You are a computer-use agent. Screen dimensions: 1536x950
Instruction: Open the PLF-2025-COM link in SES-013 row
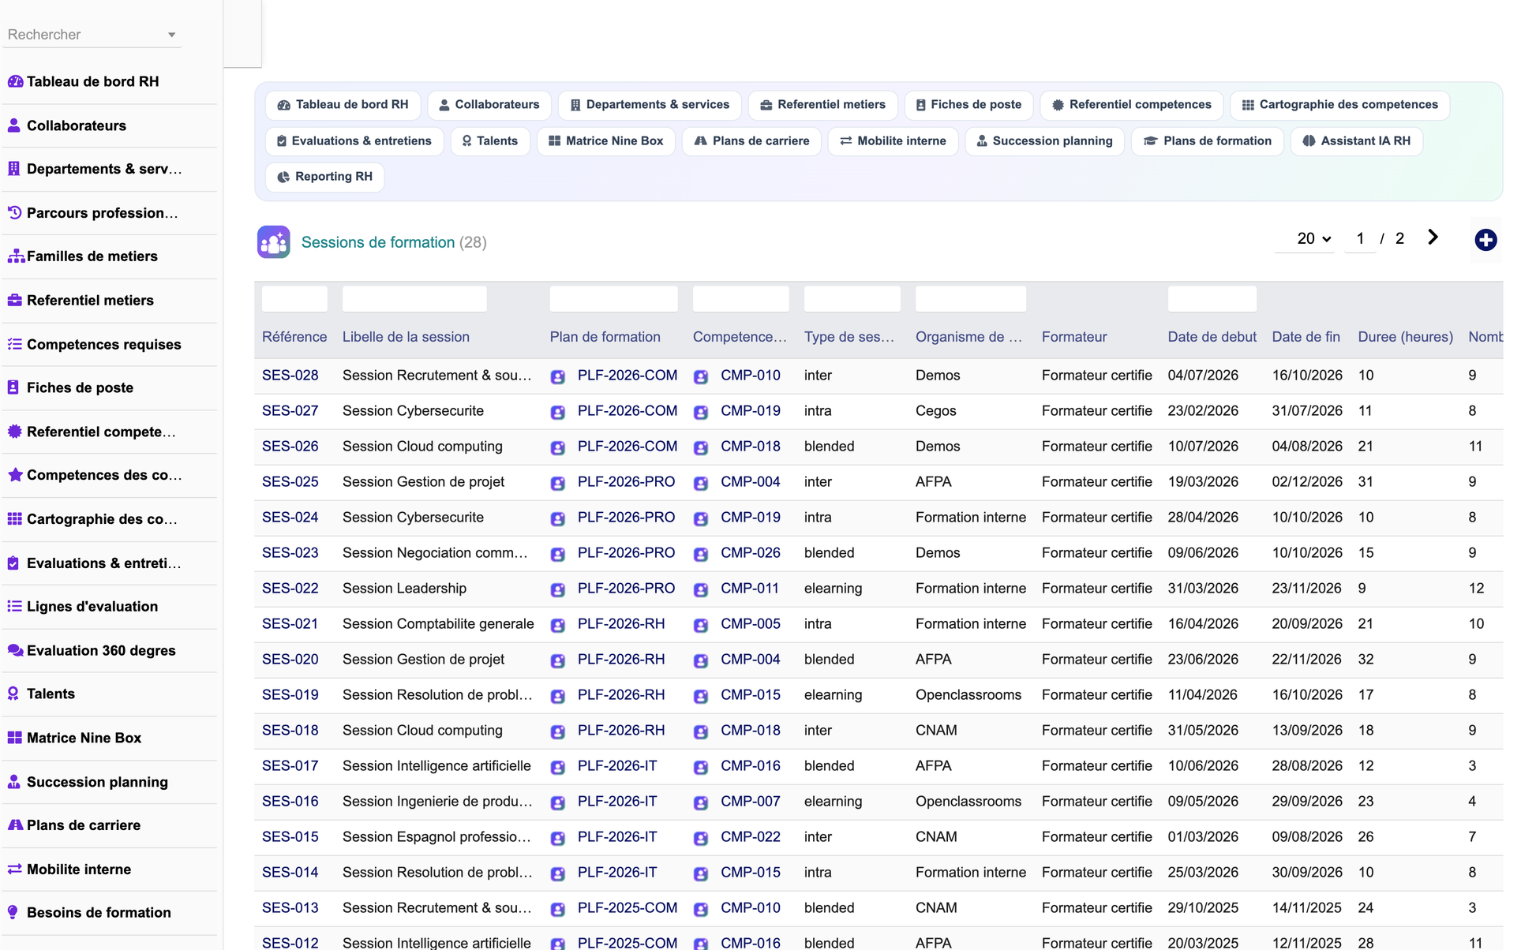coord(628,908)
